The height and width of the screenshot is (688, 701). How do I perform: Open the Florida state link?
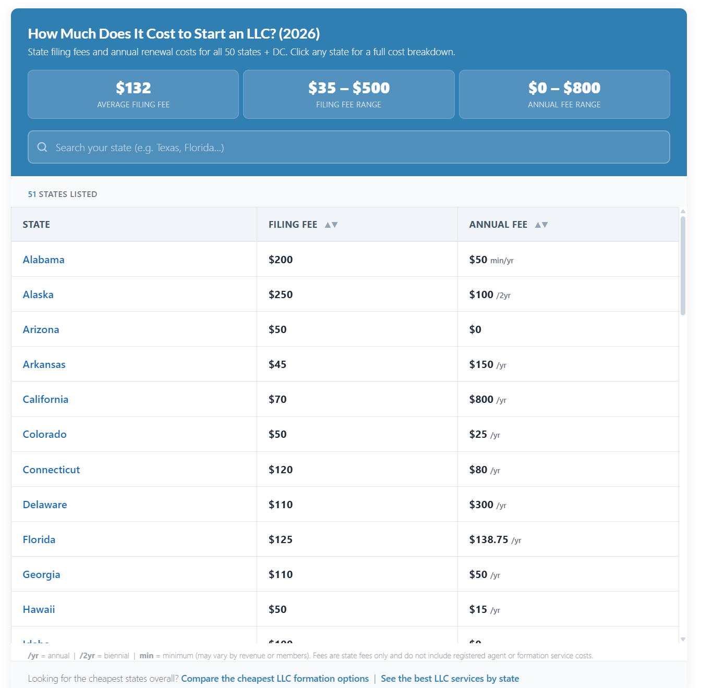pos(39,539)
